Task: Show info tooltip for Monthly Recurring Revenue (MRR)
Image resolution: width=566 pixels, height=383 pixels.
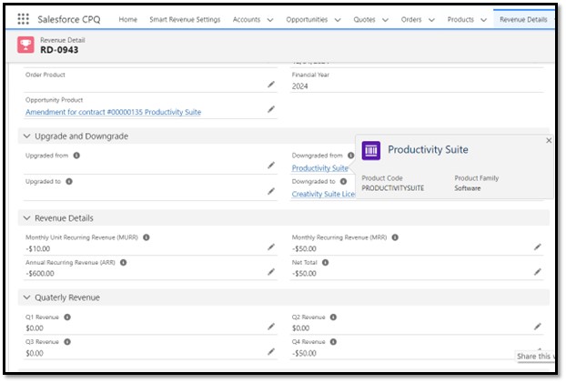Action: click(x=395, y=237)
